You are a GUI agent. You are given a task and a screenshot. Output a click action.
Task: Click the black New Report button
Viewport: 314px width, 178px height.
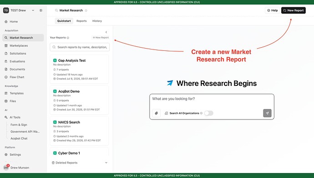coord(294,10)
